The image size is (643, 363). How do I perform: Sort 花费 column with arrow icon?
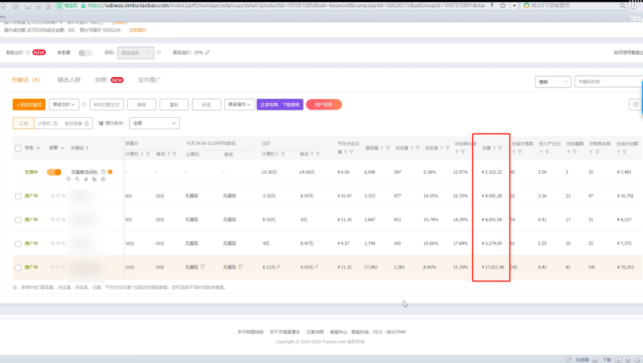(494, 148)
